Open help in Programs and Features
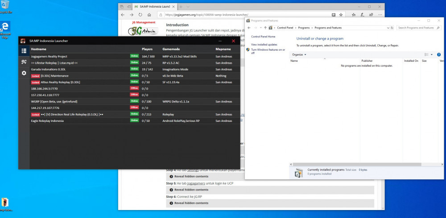 pos(439,54)
